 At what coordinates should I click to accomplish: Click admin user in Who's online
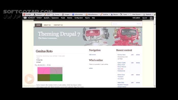pos(91,68)
